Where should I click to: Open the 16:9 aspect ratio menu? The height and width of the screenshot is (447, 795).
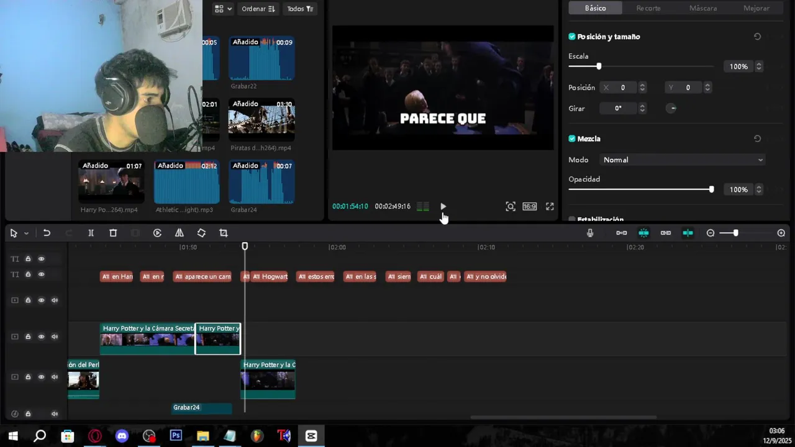(x=529, y=206)
